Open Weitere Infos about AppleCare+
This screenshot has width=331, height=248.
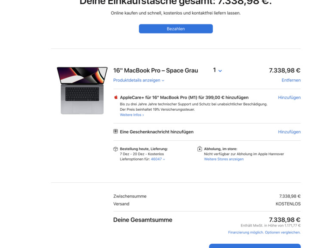tap(132, 115)
